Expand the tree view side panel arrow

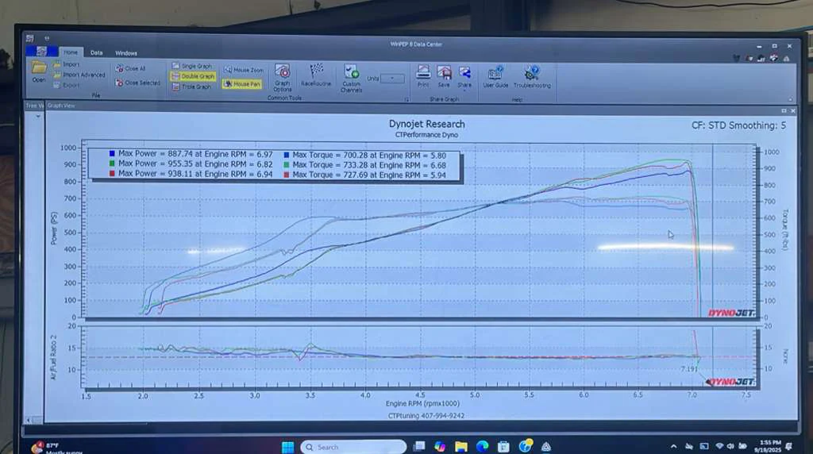pos(38,117)
